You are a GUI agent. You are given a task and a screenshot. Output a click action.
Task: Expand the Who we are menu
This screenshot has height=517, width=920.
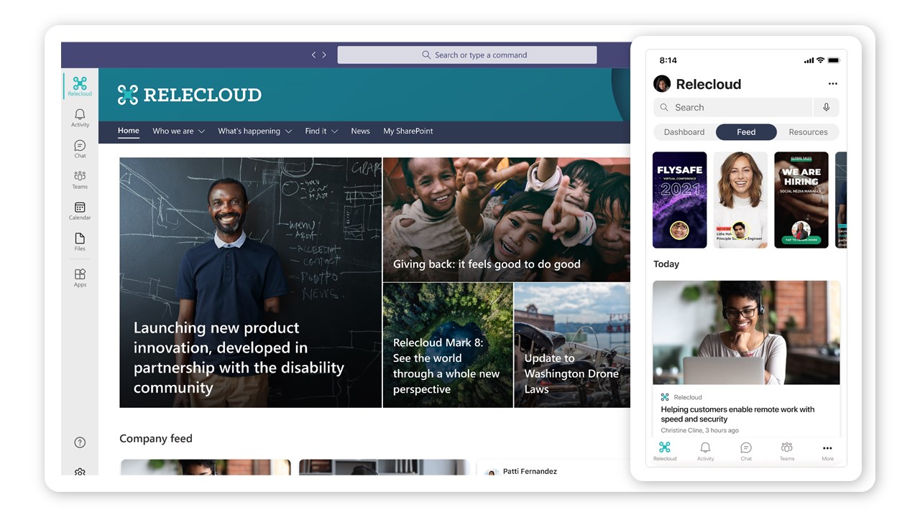[x=178, y=131]
